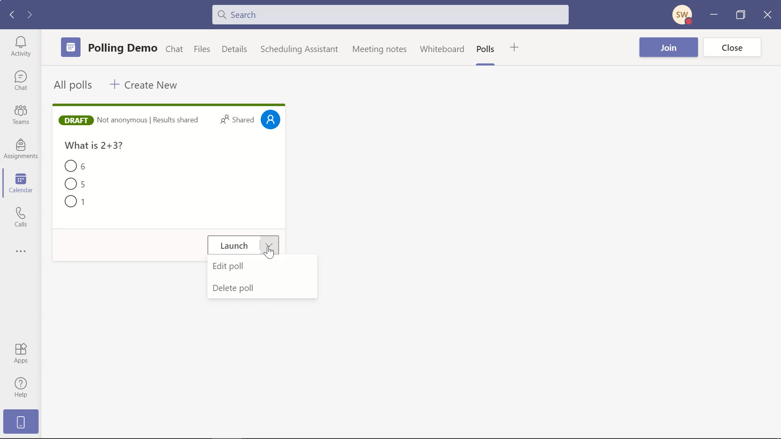Select radio button for answer 1
This screenshot has width=781, height=439.
coord(70,202)
